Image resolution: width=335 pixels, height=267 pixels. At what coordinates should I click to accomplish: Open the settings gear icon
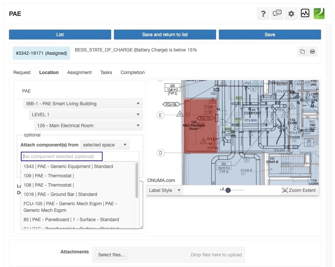click(291, 14)
